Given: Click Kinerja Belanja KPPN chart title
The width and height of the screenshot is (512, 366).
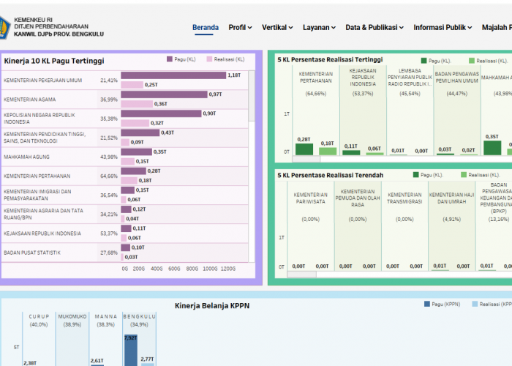Looking at the screenshot, I should tap(212, 306).
